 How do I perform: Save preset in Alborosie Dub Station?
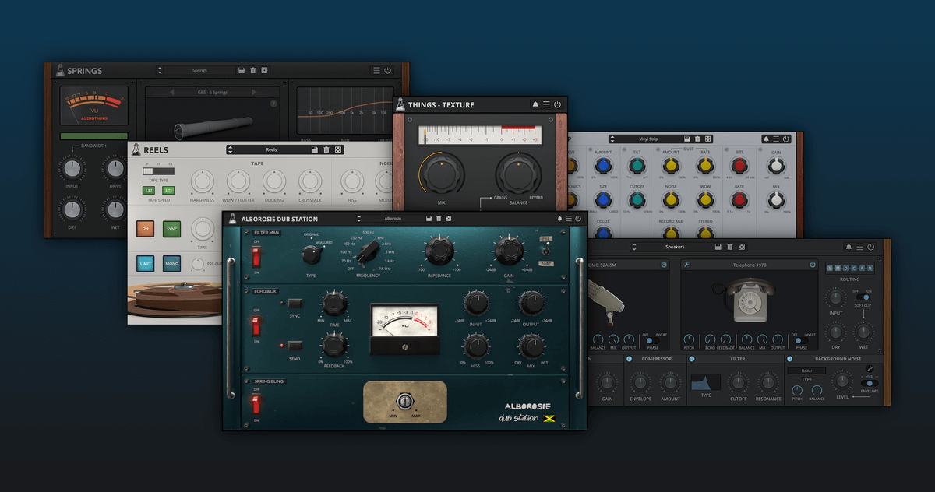pos(427,219)
